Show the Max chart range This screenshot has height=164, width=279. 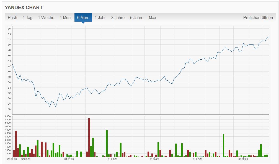153,18
